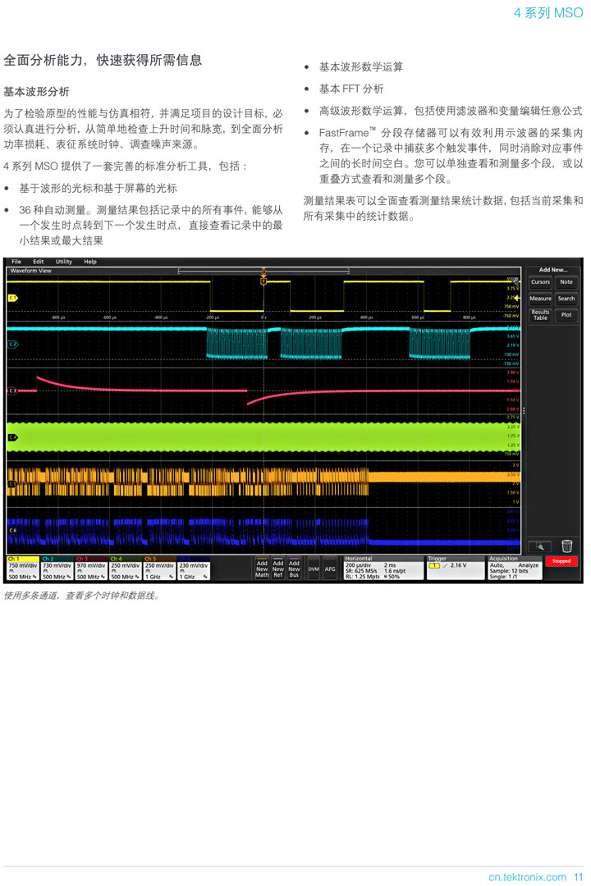This screenshot has width=591, height=886.
Task: Click the cn.tektronix.com footer link
Action: point(528,877)
